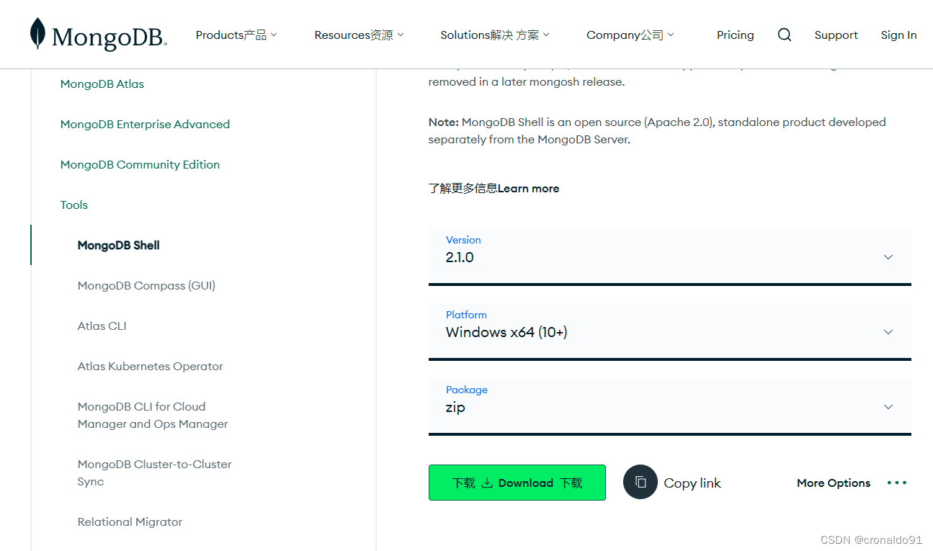Click the Copy link text
The image size is (933, 551).
tap(692, 483)
